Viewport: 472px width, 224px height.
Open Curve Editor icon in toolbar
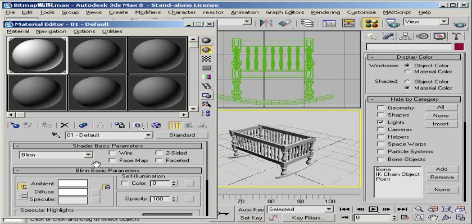329,23
